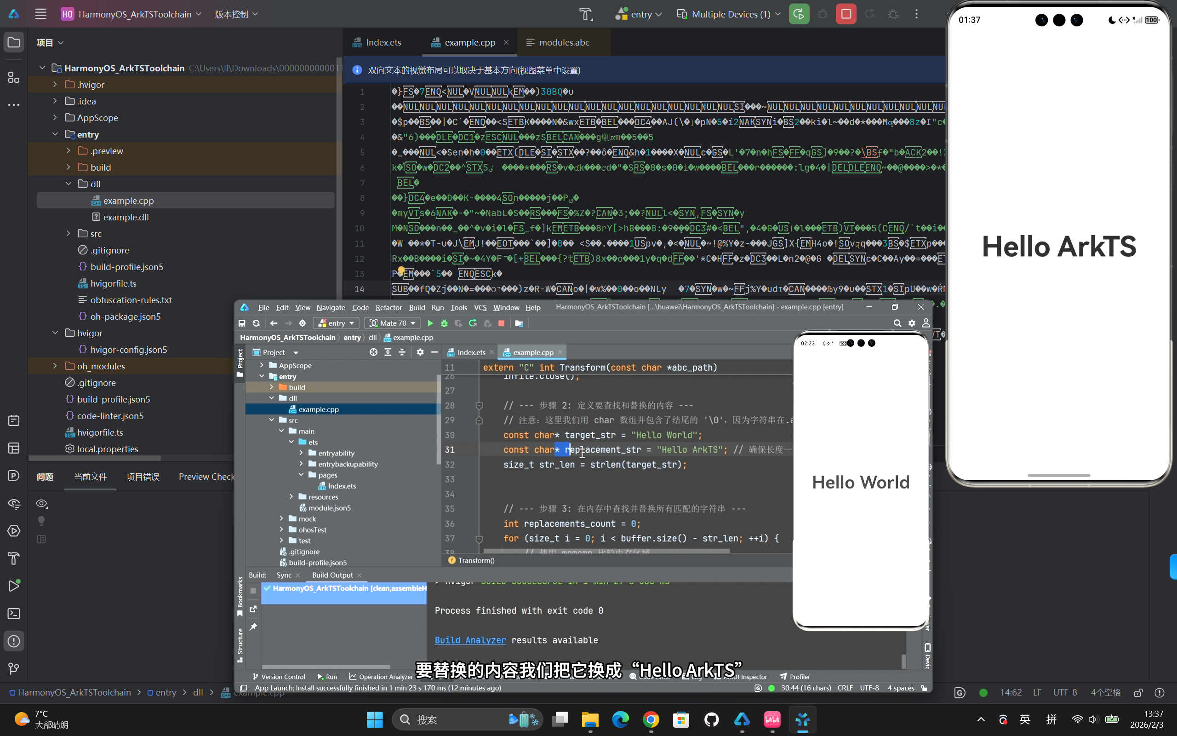The height and width of the screenshot is (736, 1177).
Task: Expand the oh_modules folder in project tree
Action: (x=55, y=366)
